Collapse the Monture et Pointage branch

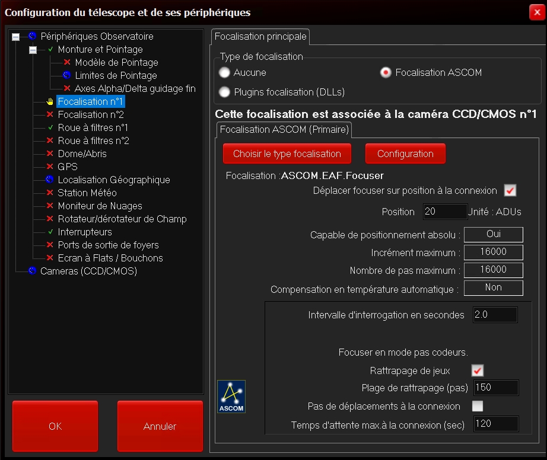[x=33, y=50]
